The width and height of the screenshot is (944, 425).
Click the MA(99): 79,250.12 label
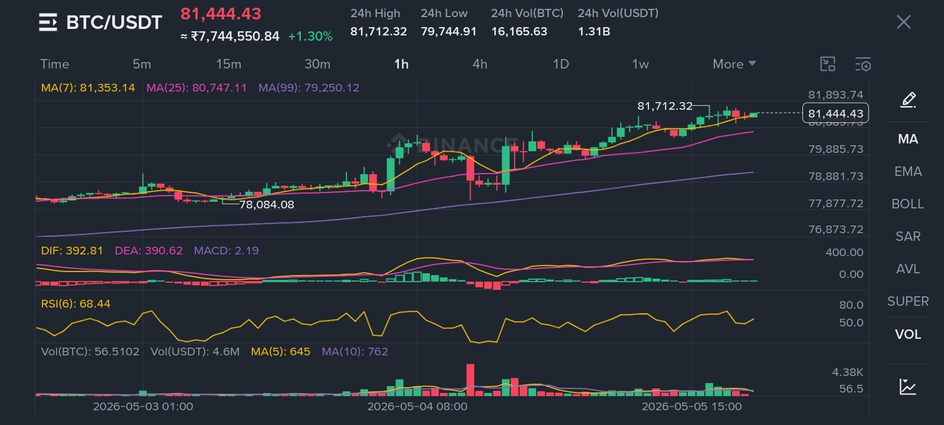309,87
